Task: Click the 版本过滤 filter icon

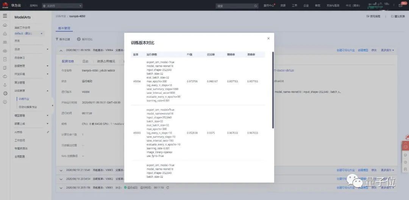Action: [57, 39]
